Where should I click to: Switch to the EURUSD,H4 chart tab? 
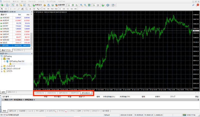click(x=40, y=93)
